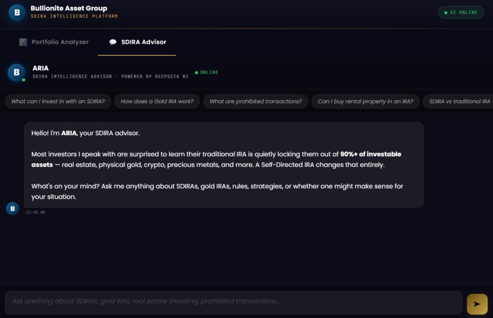Click the AI Online status badge
493x318 pixels.
tap(461, 13)
